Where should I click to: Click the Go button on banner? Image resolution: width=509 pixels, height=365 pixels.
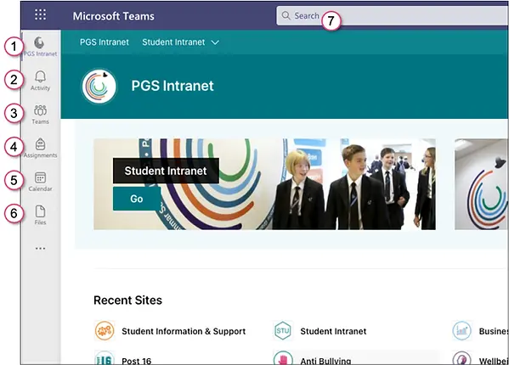coord(137,199)
